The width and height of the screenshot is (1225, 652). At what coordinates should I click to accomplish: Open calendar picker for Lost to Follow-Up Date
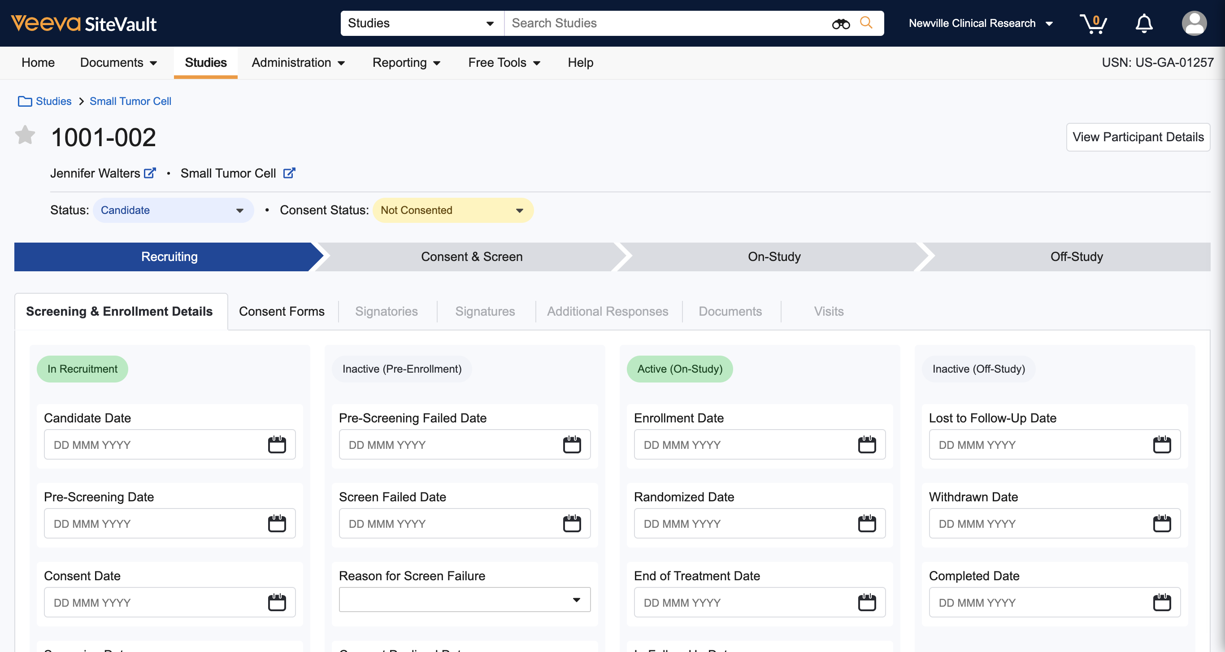1161,445
